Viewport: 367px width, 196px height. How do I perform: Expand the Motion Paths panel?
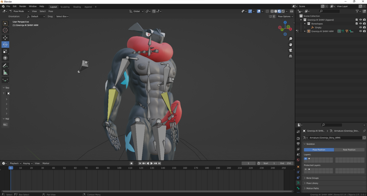click(x=334, y=188)
